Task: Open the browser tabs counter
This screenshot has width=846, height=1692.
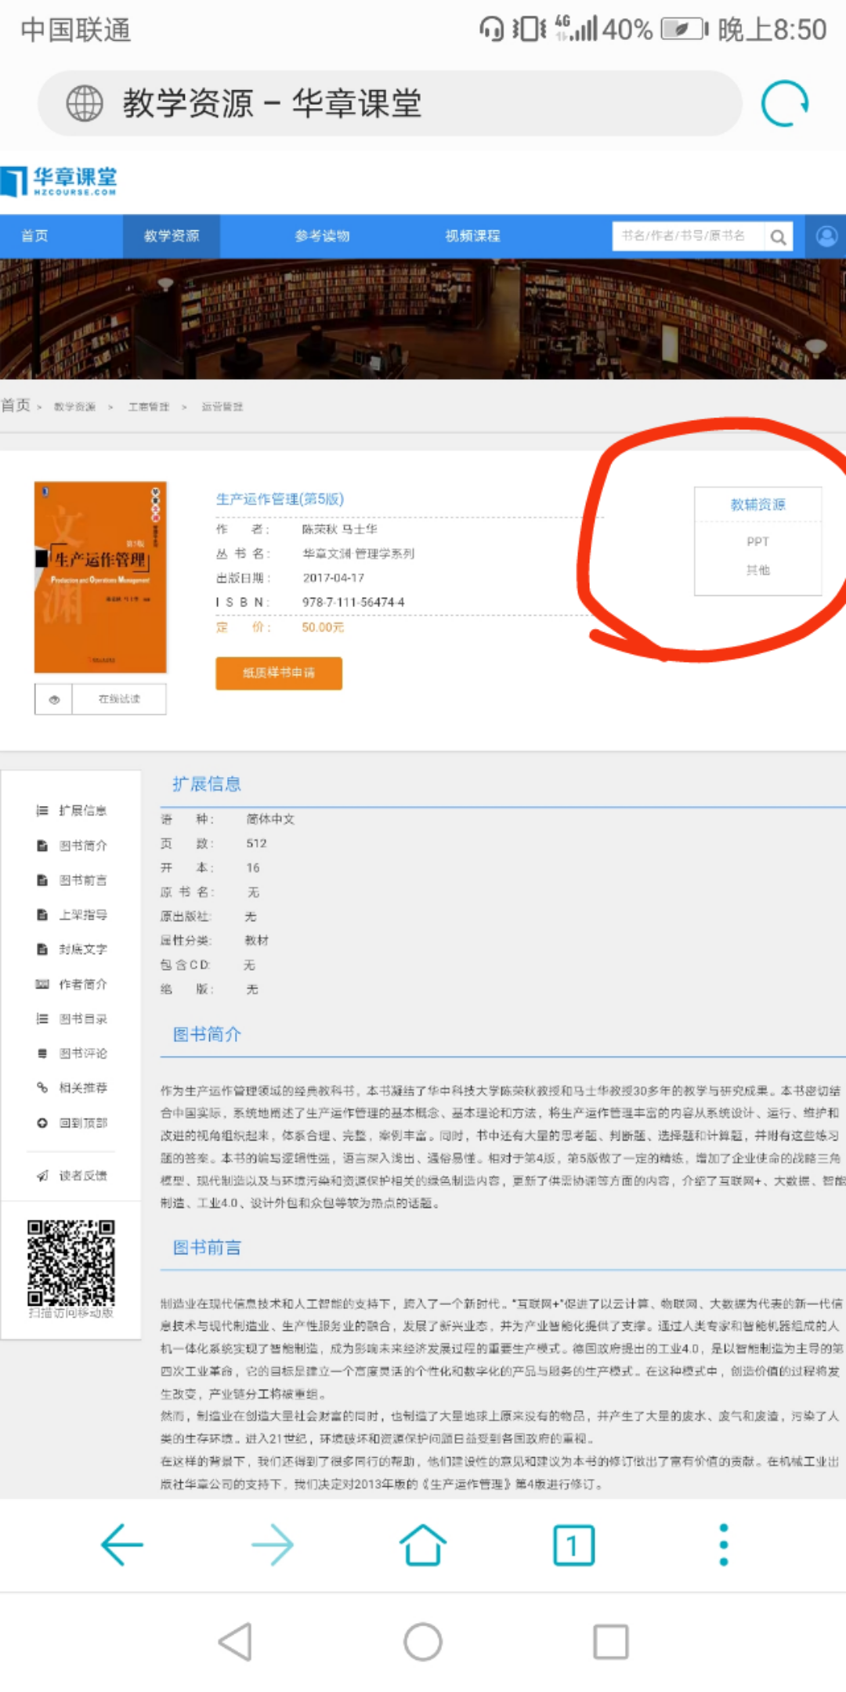Action: pyautogui.click(x=573, y=1546)
